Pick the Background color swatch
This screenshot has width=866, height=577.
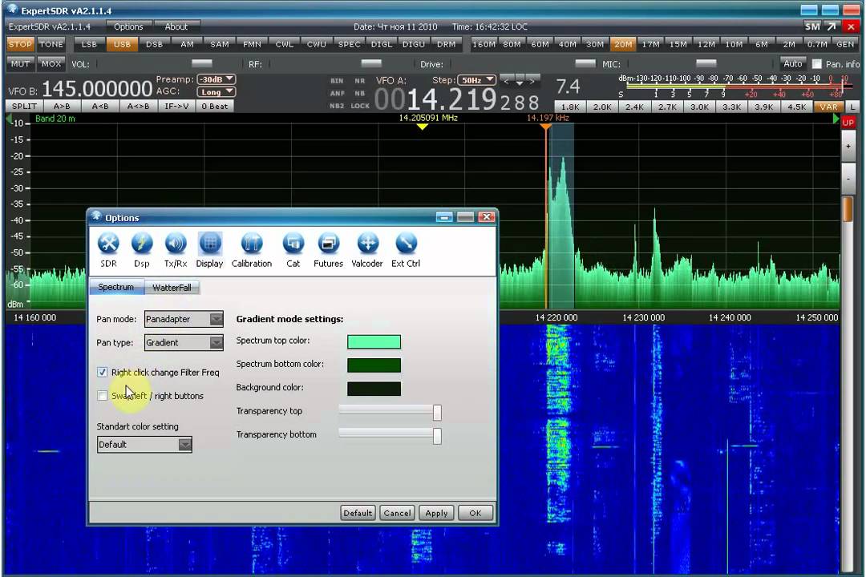pos(374,389)
